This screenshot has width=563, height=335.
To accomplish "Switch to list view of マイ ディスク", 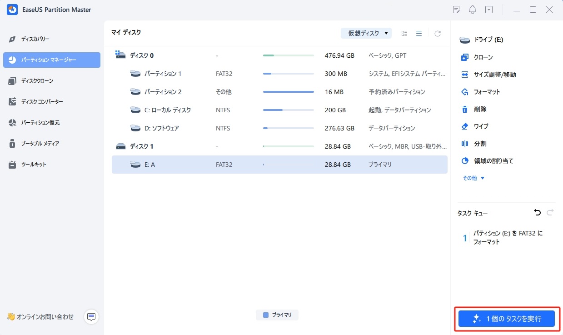I will click(x=419, y=33).
